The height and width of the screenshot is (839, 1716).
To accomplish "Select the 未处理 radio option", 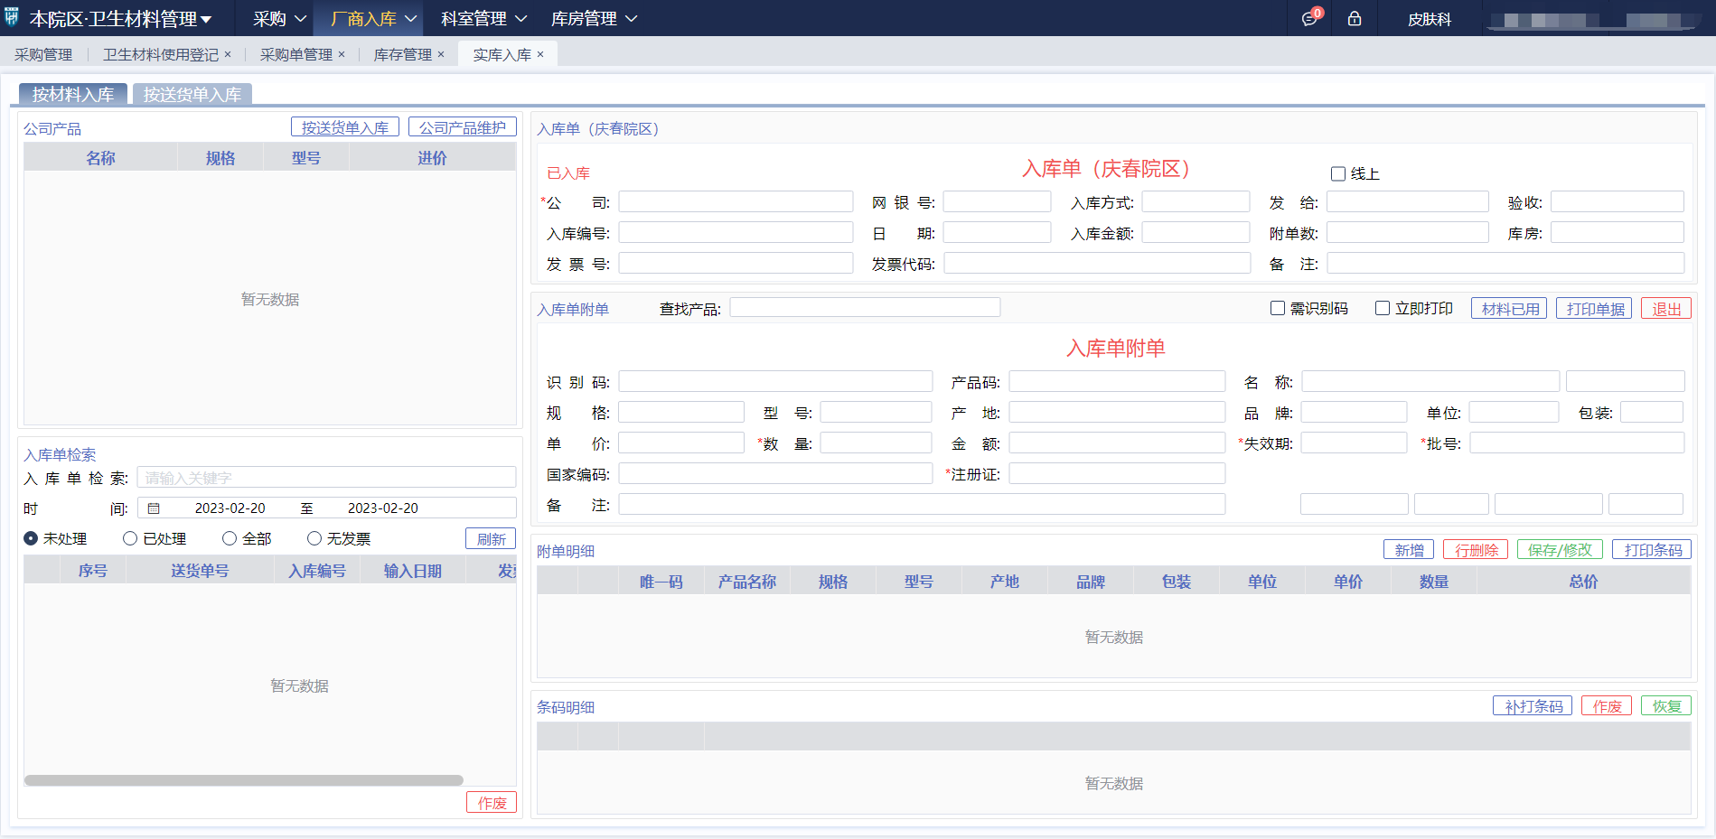I will [31, 538].
